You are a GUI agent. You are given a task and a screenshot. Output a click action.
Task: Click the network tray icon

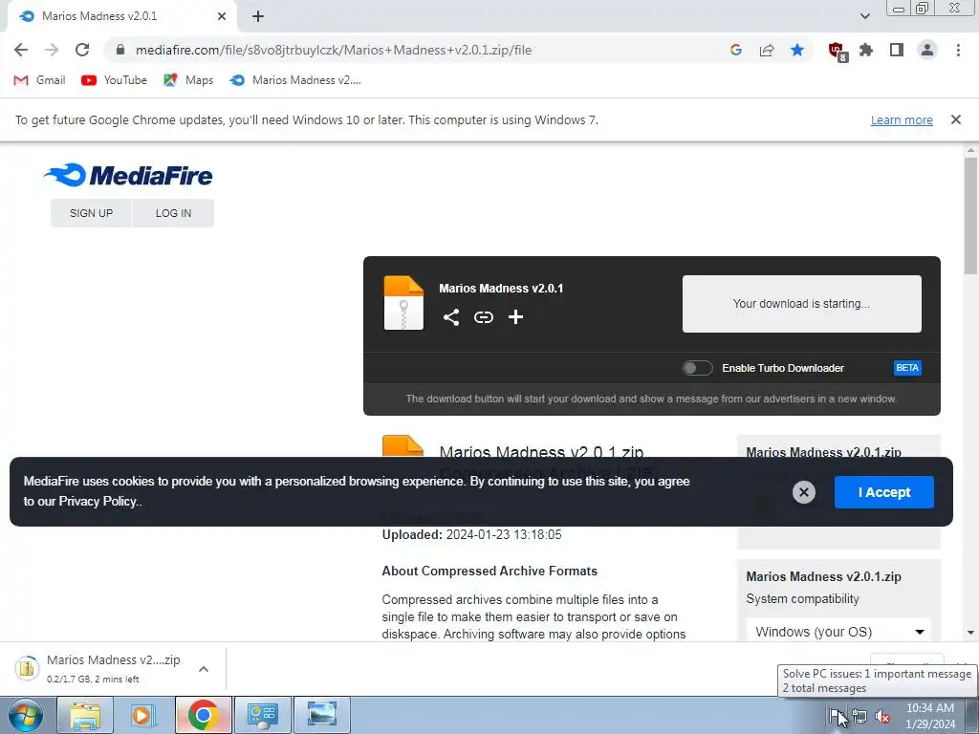coord(859,717)
